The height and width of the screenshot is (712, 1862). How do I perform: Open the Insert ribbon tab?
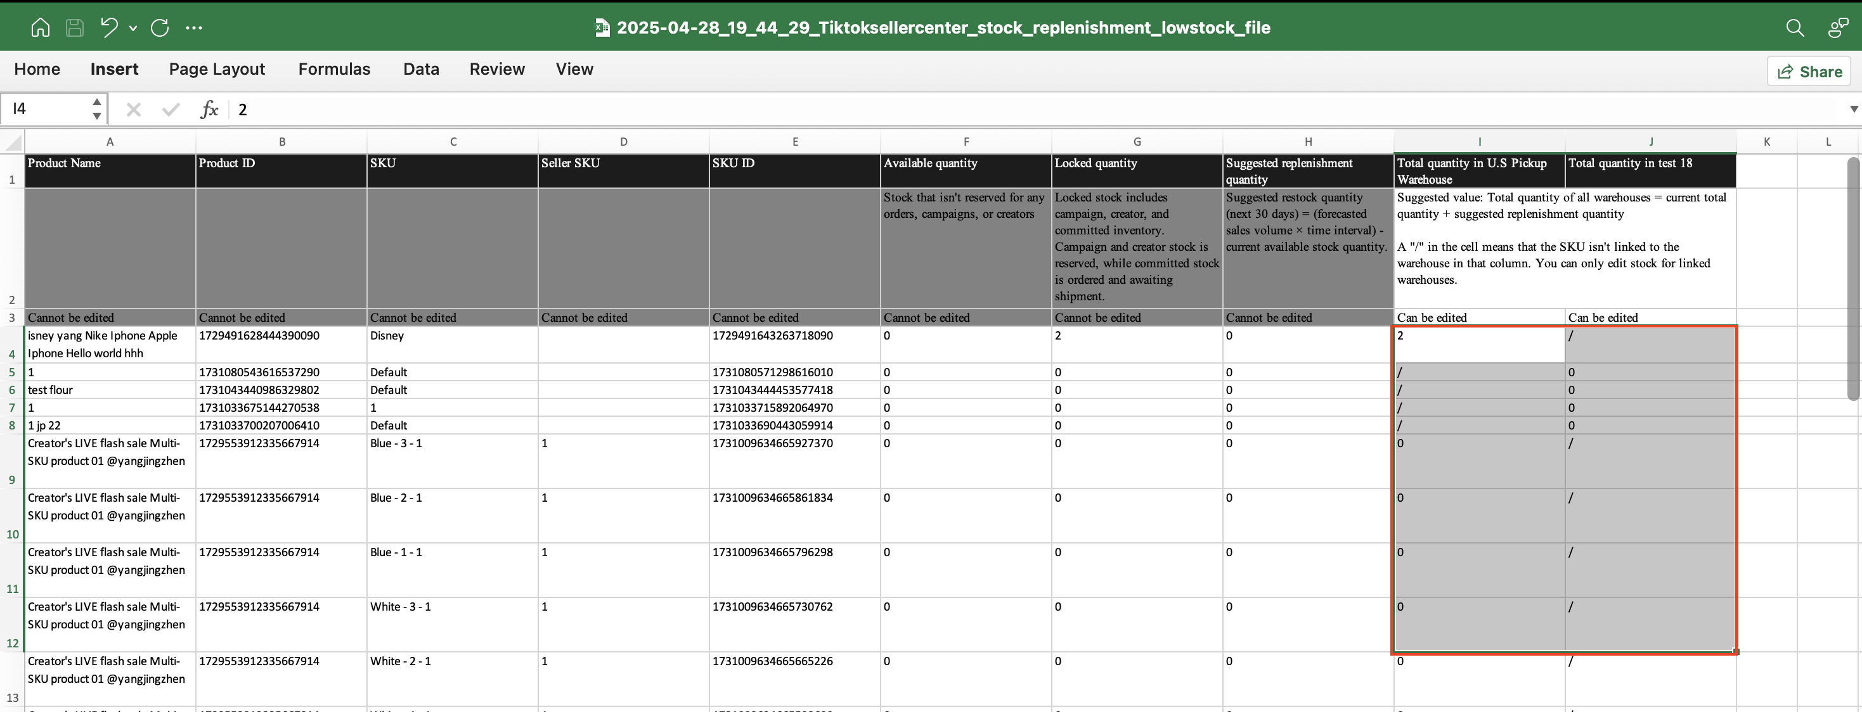coord(114,69)
